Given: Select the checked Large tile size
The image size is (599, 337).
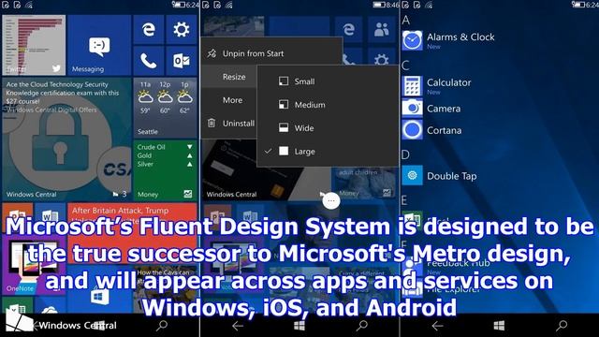Looking at the screenshot, I should [x=328, y=152].
